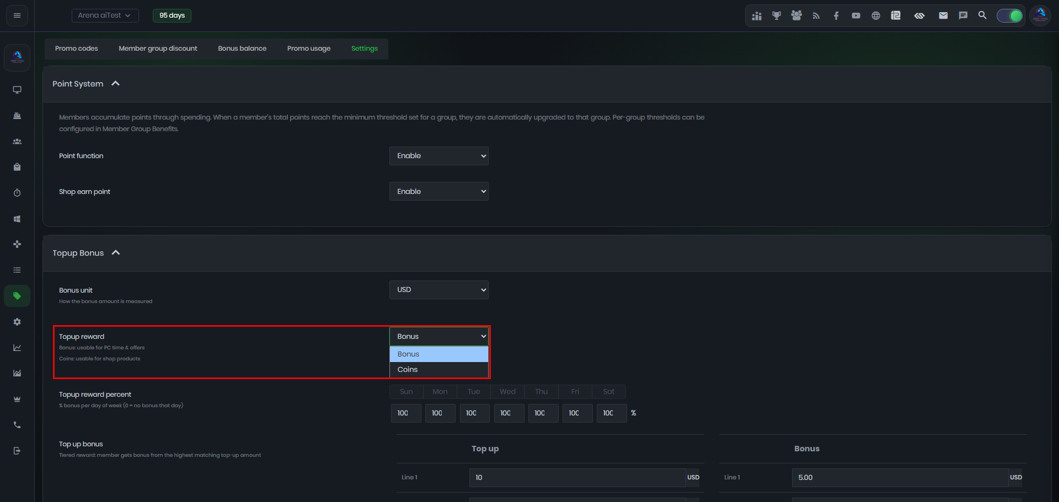The width and height of the screenshot is (1059, 502).
Task: Click the monitor icon in left sidebar
Action: click(17, 90)
